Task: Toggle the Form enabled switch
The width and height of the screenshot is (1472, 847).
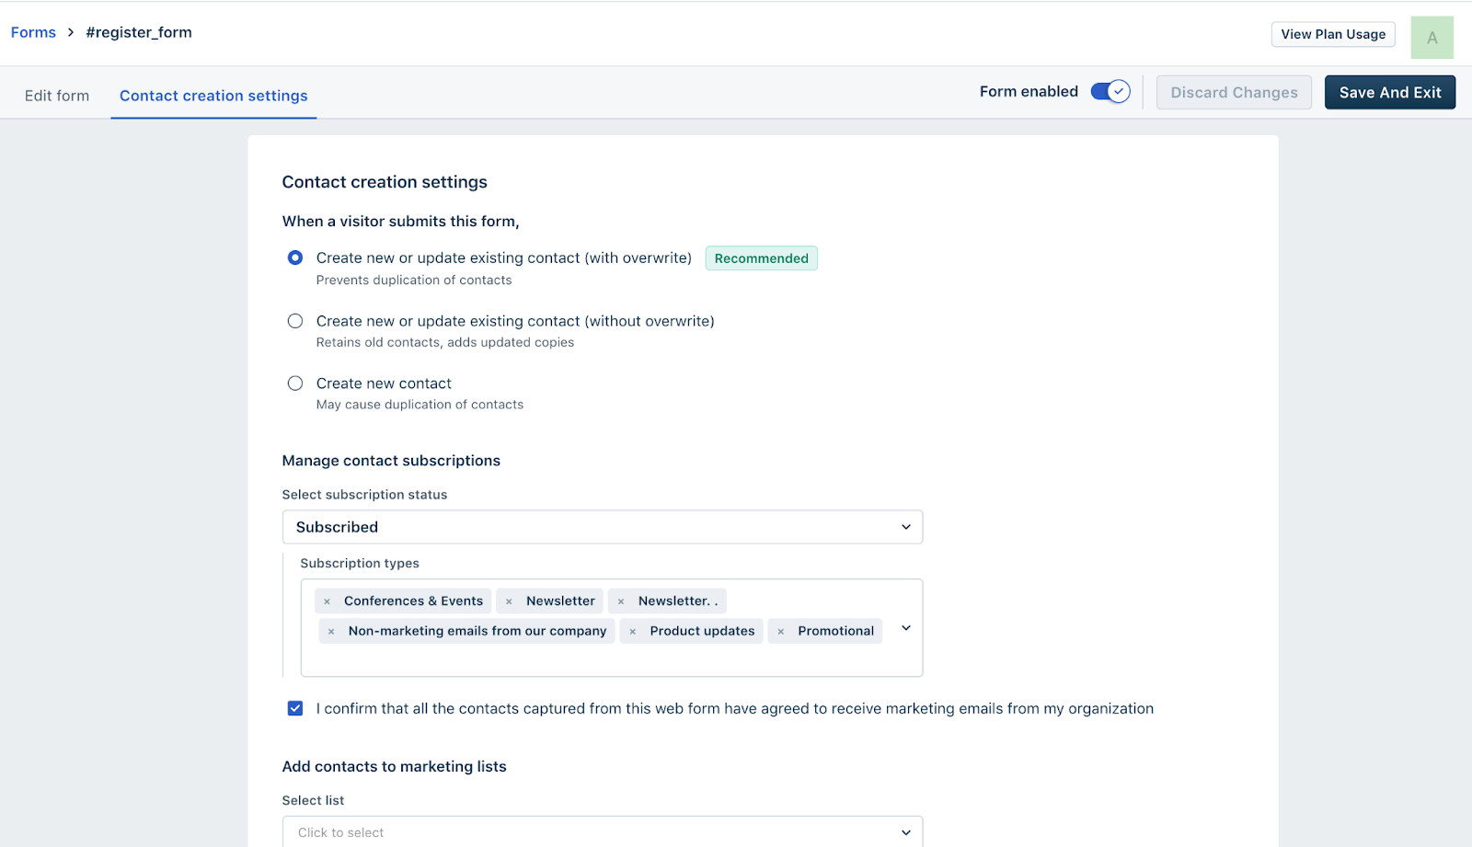Action: pos(1110,92)
